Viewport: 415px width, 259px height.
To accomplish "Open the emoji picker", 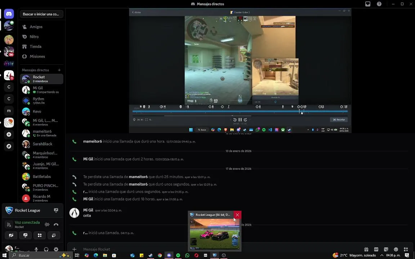I will 396,249.
